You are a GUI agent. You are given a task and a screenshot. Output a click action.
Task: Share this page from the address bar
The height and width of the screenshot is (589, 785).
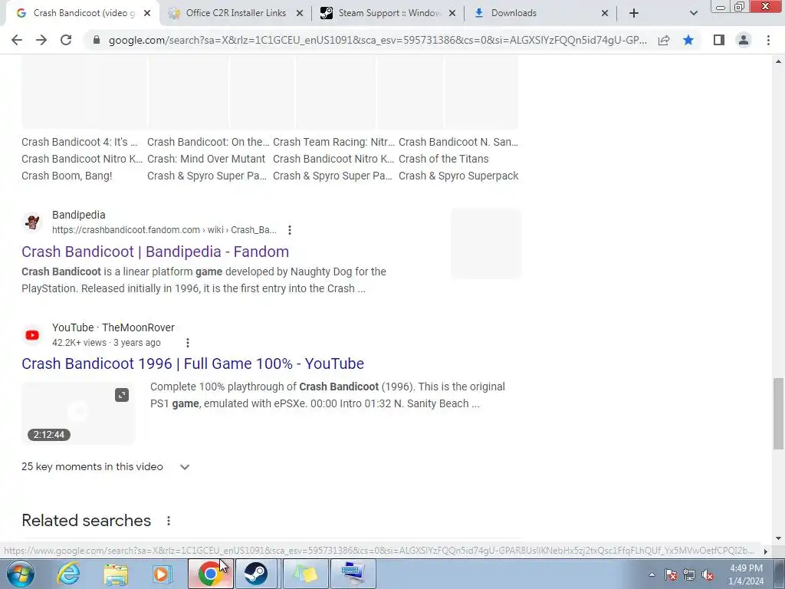coord(664,40)
